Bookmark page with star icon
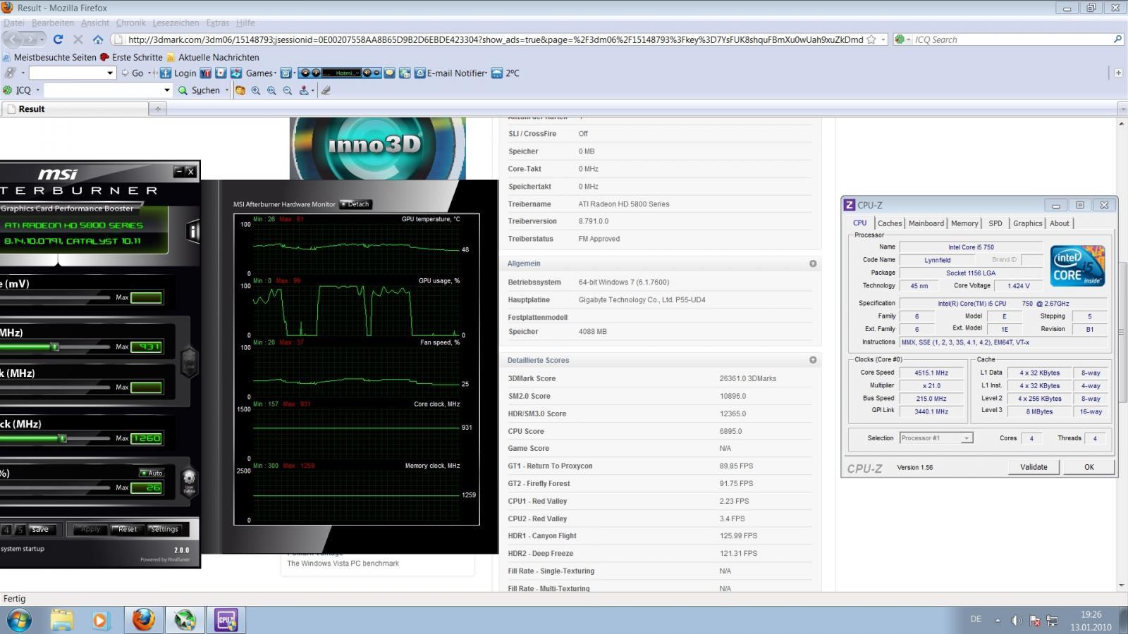 (x=871, y=39)
